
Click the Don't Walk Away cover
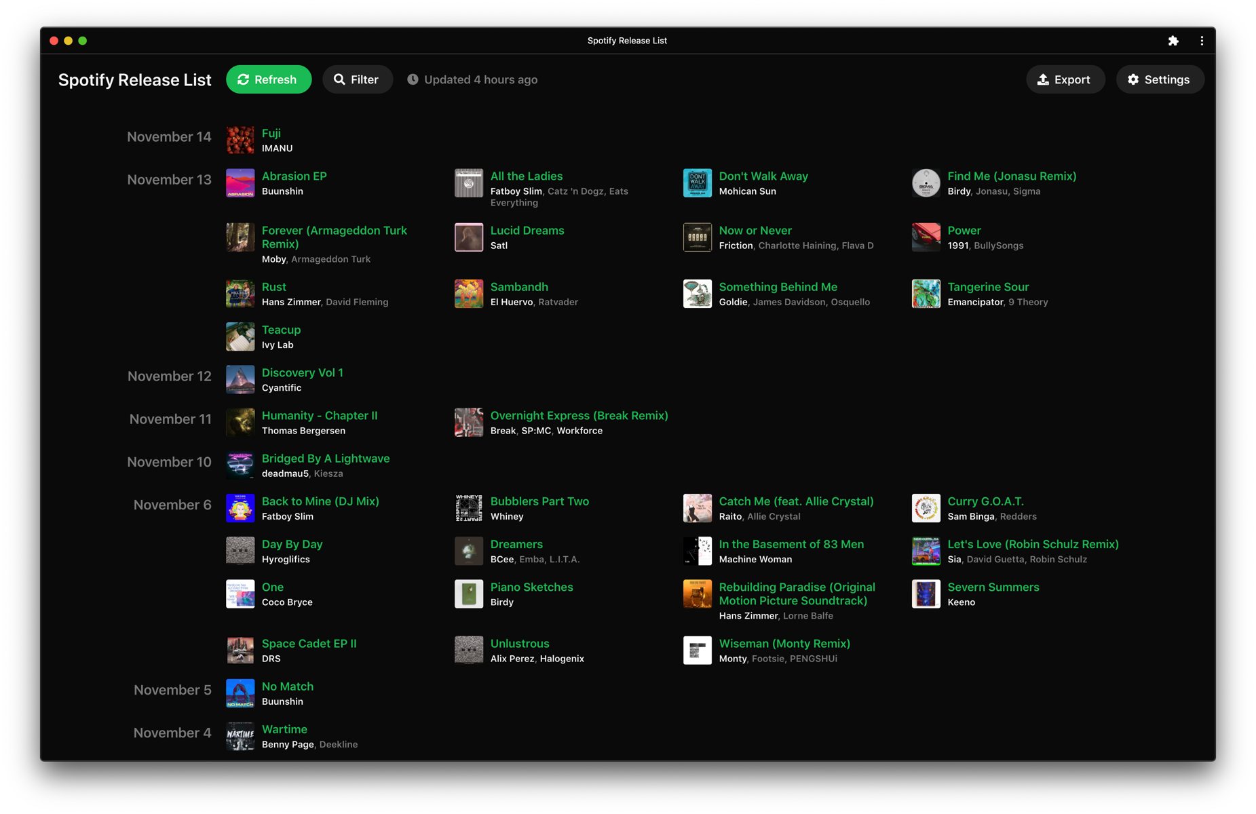pos(698,182)
